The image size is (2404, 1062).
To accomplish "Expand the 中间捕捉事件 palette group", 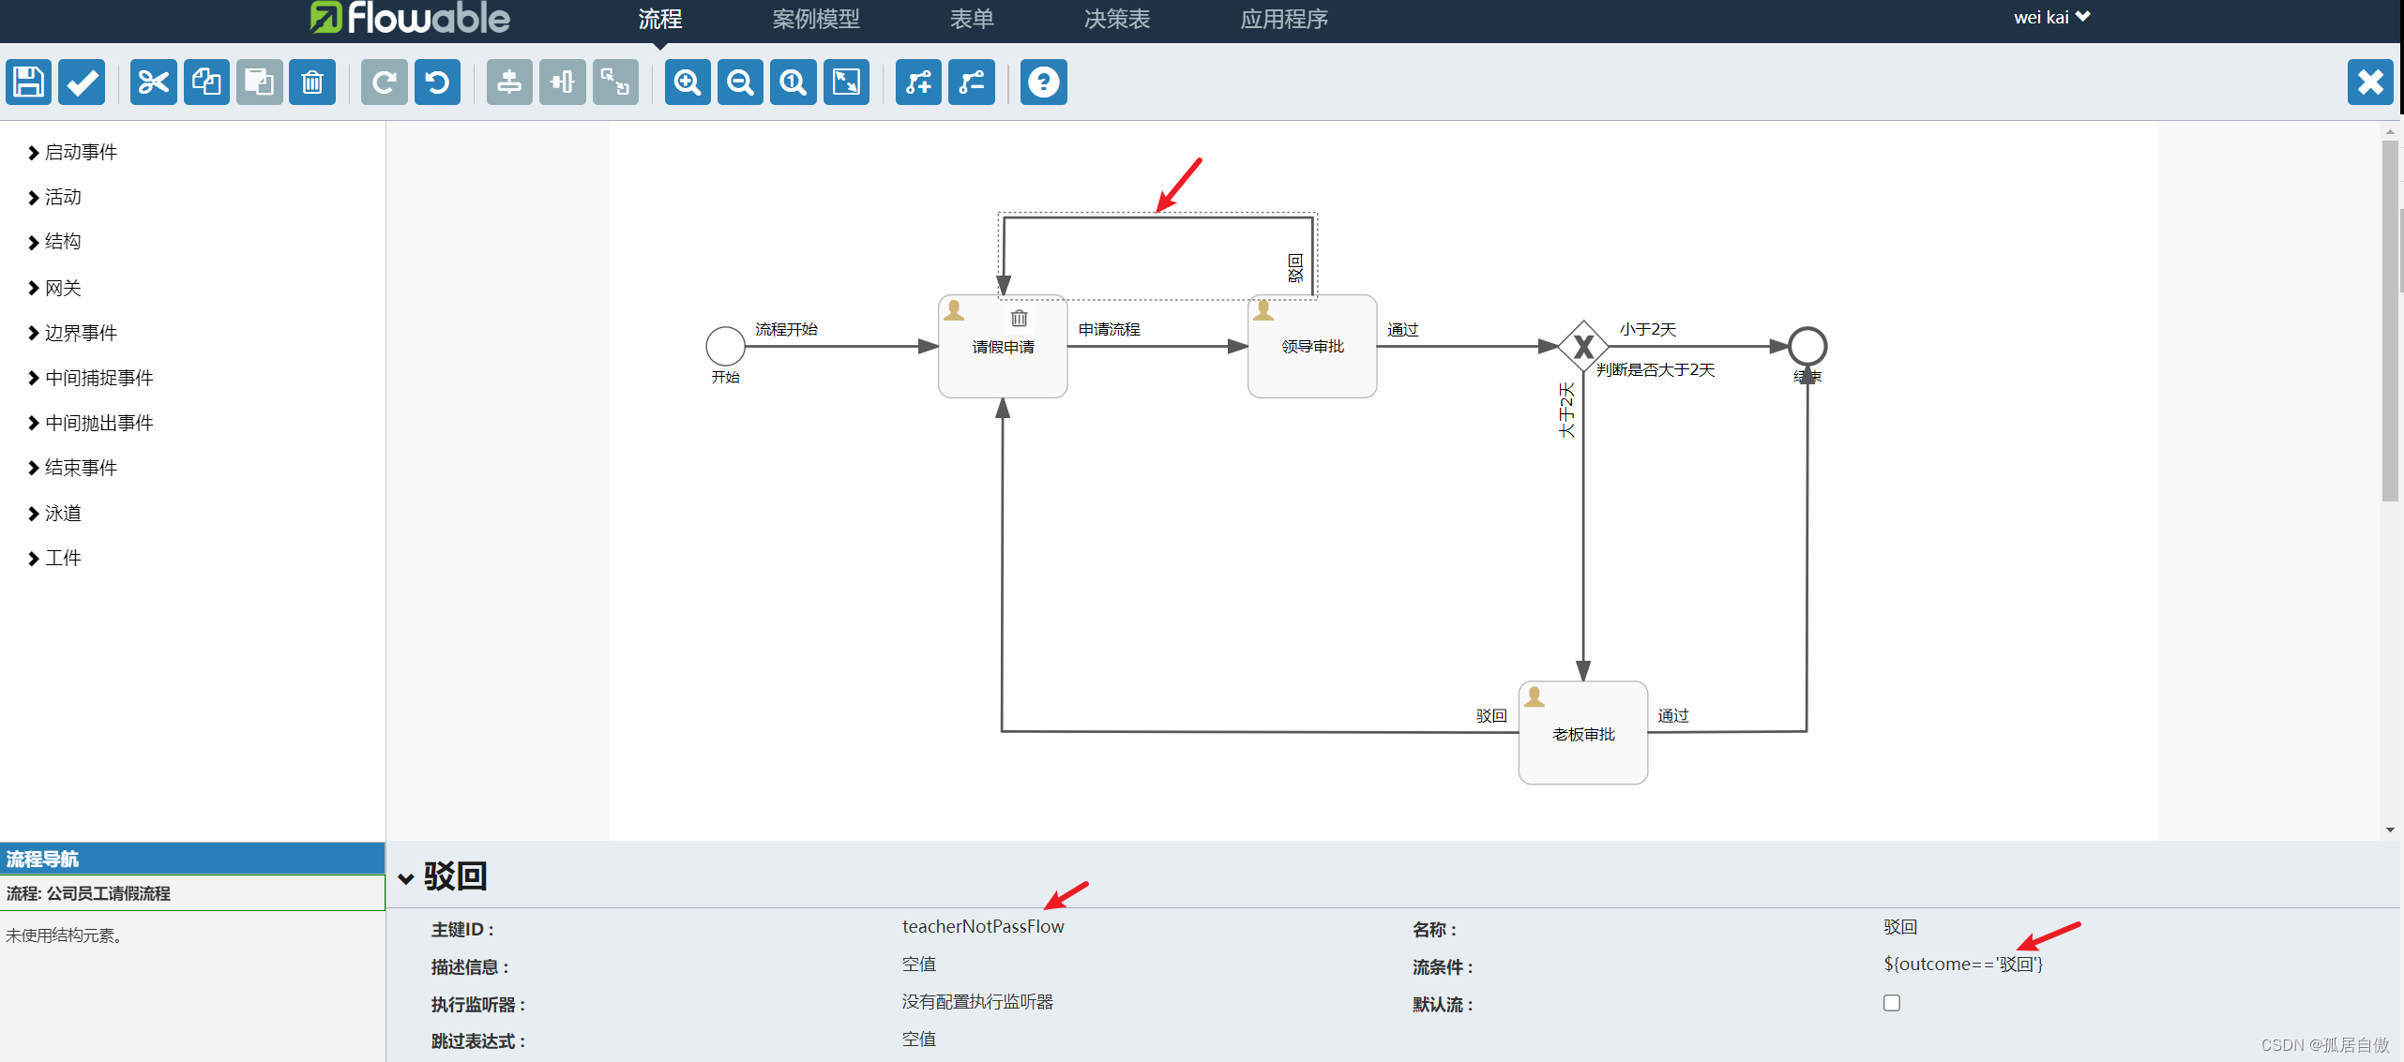I will [x=90, y=378].
